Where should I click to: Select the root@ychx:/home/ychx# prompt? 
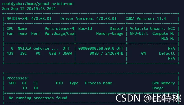[x=26, y=4]
